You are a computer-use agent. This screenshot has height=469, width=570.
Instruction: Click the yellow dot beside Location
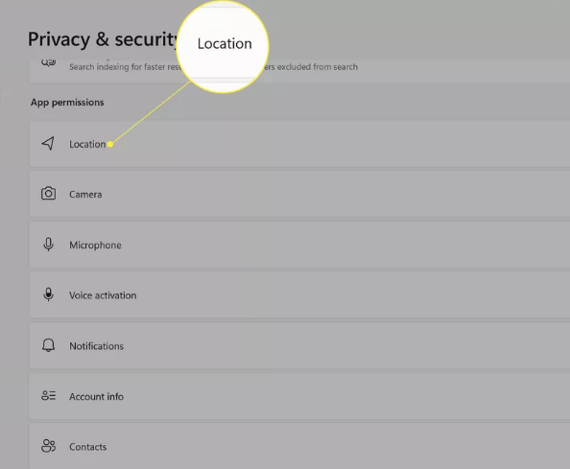(110, 144)
